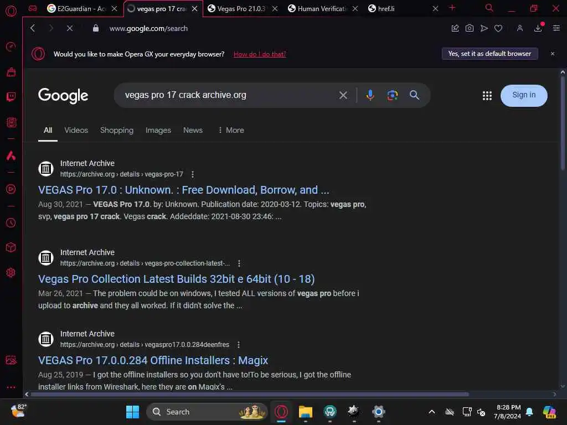The image size is (567, 425).
Task: Submit search with magnifier icon
Action: point(414,95)
